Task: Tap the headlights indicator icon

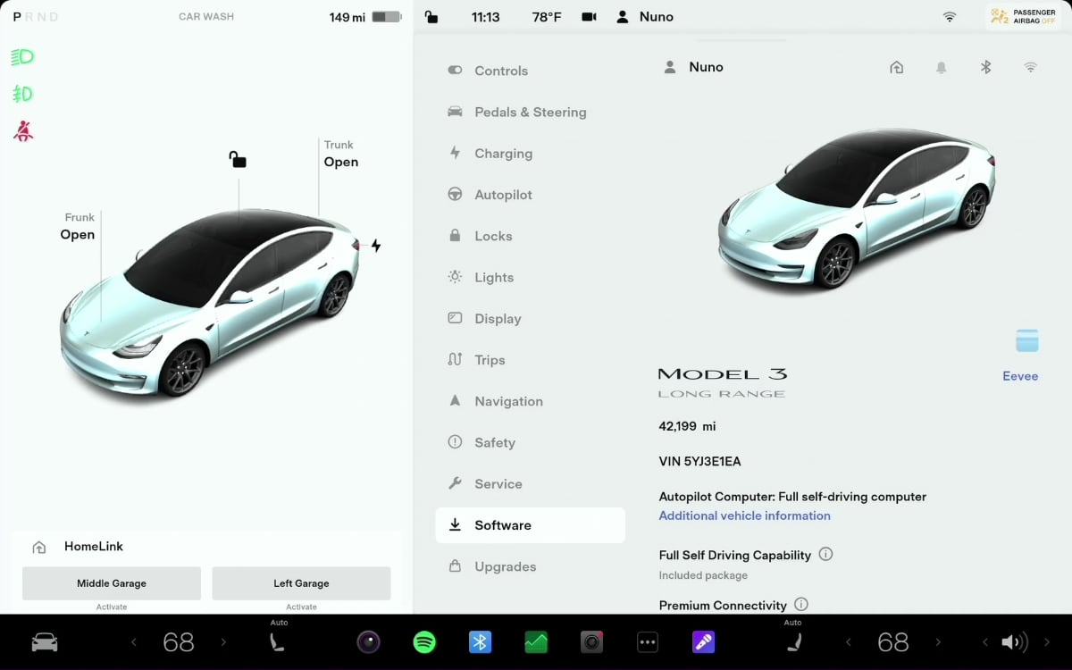Action: click(22, 57)
